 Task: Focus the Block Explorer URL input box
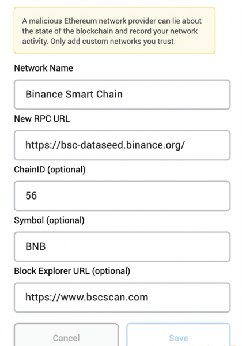pyautogui.click(x=122, y=297)
